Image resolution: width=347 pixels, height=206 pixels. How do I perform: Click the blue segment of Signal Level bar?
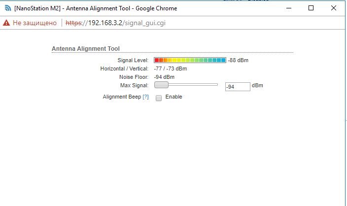pos(223,60)
